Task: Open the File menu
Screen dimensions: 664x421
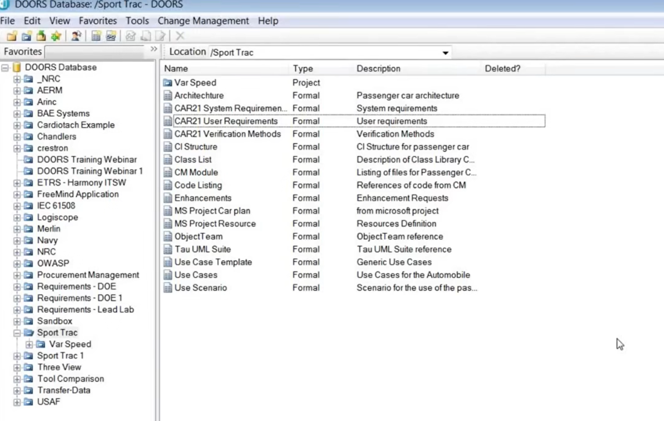Action: (x=8, y=21)
